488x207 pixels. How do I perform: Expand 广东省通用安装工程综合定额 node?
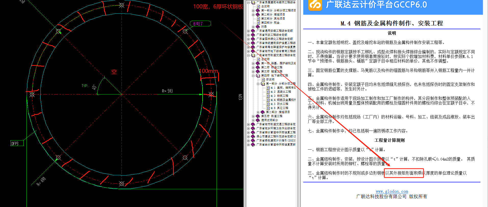pyautogui.click(x=248, y=31)
